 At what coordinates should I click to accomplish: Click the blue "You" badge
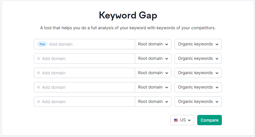pyautogui.click(x=42, y=44)
